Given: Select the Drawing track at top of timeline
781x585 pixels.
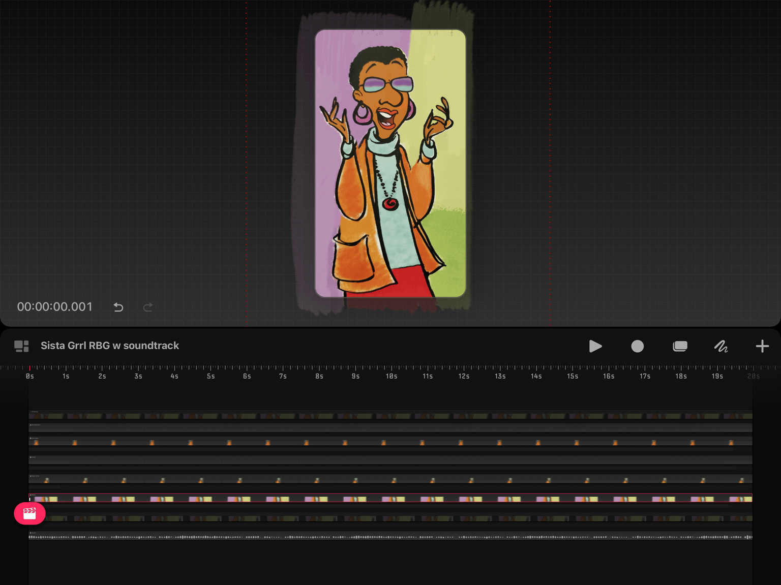Looking at the screenshot, I should click(390, 415).
